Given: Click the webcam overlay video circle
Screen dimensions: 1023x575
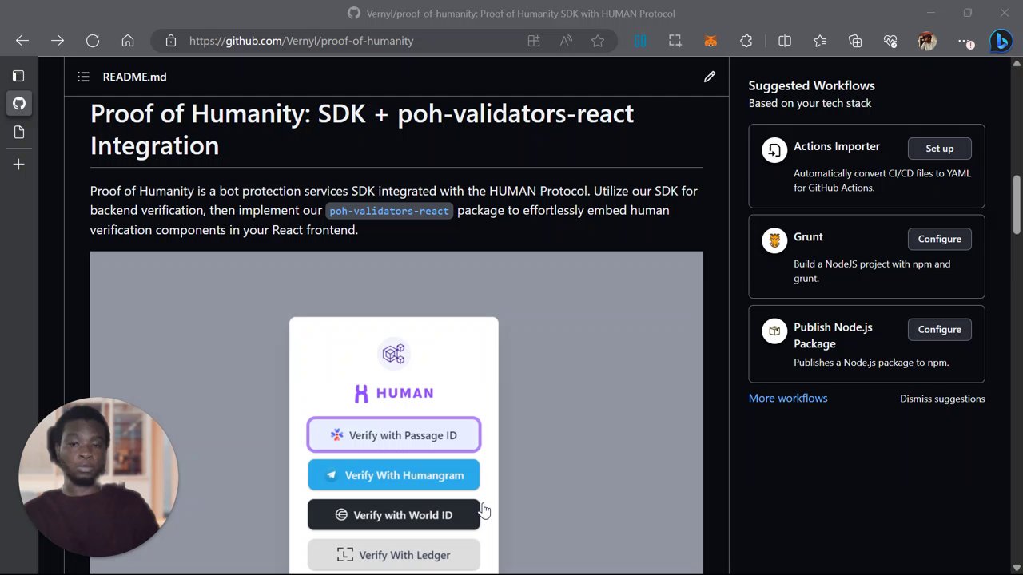Looking at the screenshot, I should point(98,478).
